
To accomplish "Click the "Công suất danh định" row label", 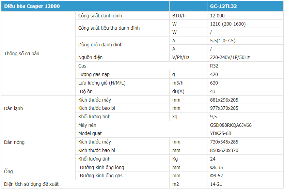I will pyautogui.click(x=100, y=16).
